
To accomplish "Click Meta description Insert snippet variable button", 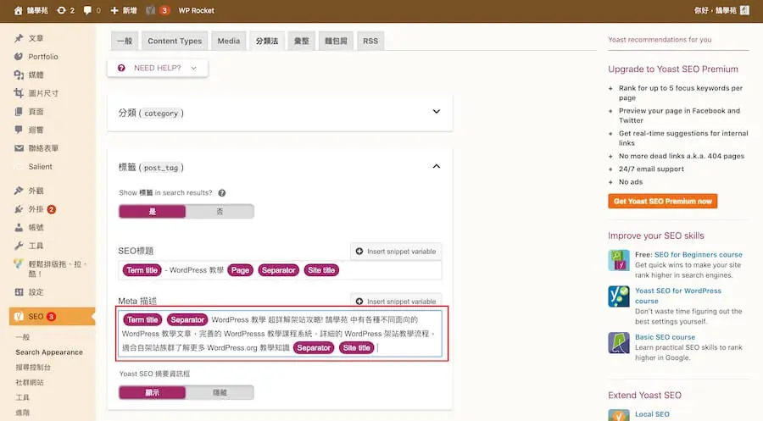I will click(396, 301).
